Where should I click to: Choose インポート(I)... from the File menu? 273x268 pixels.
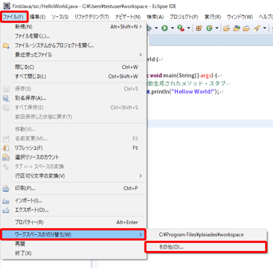click(x=28, y=201)
